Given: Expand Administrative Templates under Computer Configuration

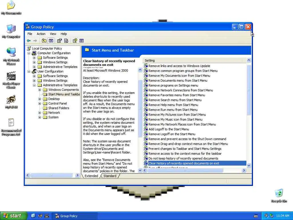Looking at the screenshot, I should tap(34, 67).
